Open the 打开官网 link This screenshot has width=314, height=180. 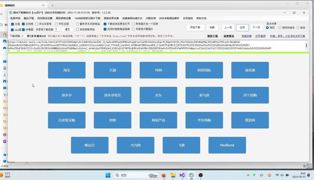[261, 36]
